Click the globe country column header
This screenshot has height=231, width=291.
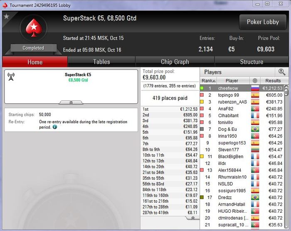coord(255,81)
